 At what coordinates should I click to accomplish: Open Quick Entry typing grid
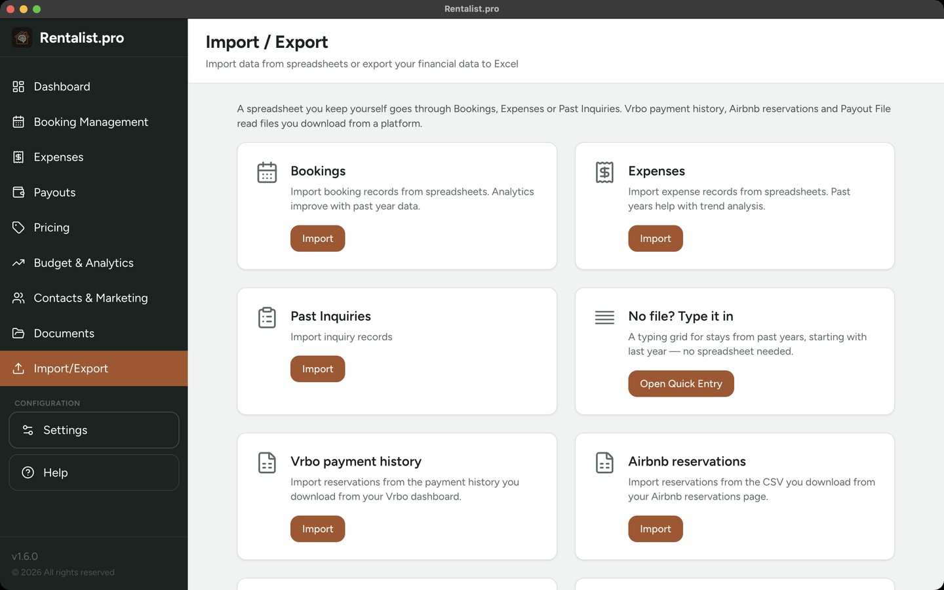(x=681, y=383)
